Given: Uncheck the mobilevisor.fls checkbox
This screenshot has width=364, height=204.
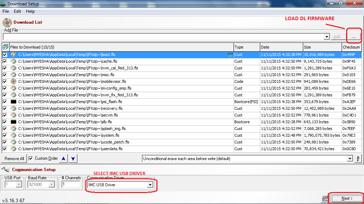Looking at the screenshot, I should coord(5,81).
